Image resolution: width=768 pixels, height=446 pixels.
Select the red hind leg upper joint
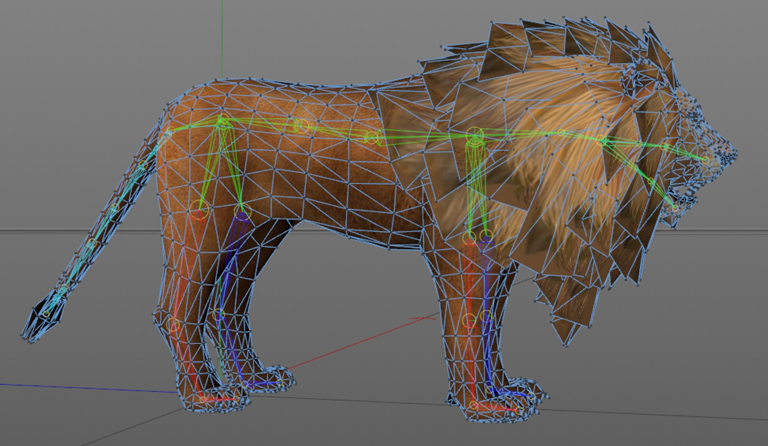pyautogui.click(x=199, y=211)
